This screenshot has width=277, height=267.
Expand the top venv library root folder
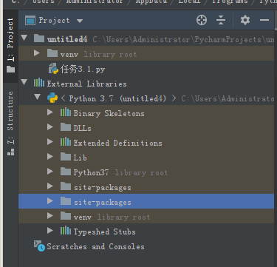pyautogui.click(x=37, y=53)
